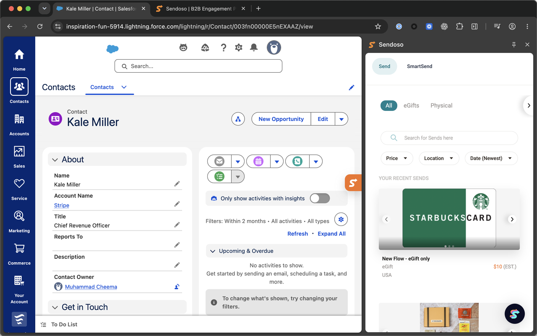The image size is (537, 336).
Task: Open the Contacts tab dropdown chevron
Action: (x=124, y=87)
